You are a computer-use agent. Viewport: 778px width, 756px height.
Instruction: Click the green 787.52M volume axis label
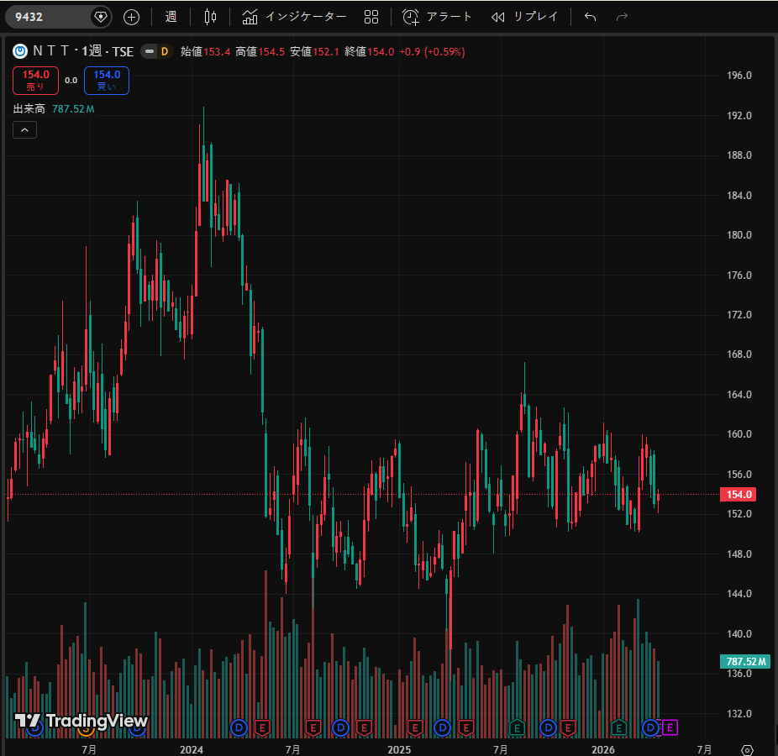(x=745, y=661)
